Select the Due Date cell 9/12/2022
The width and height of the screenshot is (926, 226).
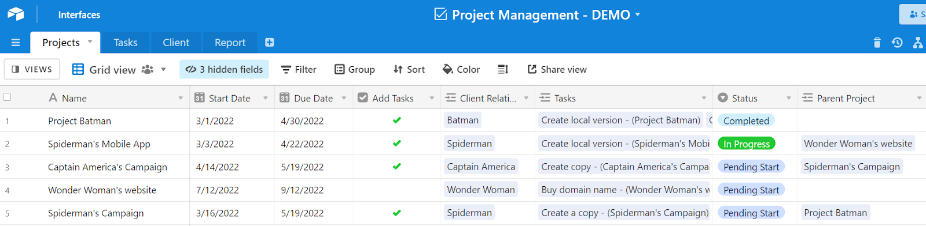[x=314, y=190]
